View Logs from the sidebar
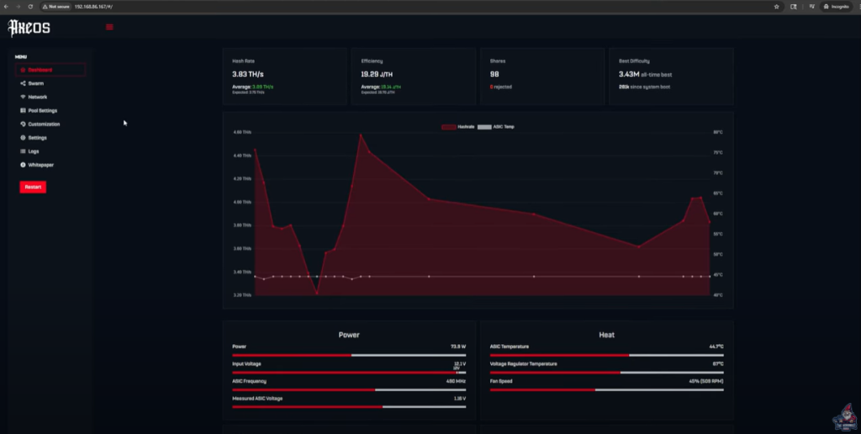This screenshot has width=861, height=434. point(34,151)
